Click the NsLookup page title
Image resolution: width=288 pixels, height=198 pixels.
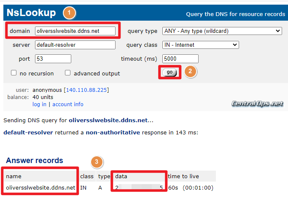tap(31, 13)
